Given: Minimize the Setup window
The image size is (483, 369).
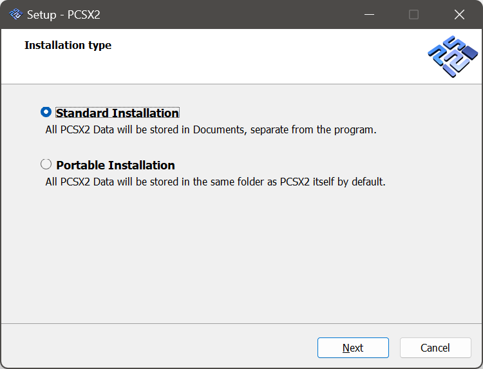Looking at the screenshot, I should (x=369, y=14).
